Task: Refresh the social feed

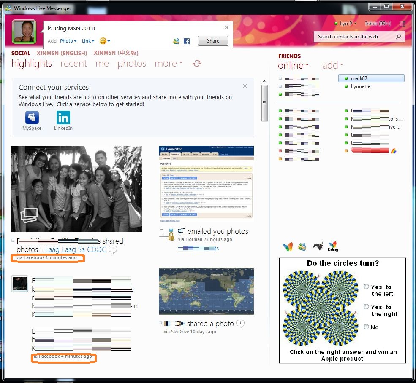Action: (x=197, y=64)
